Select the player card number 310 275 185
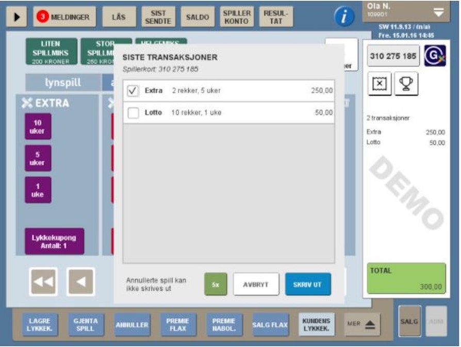Screen dimensions: 461x347 click(393, 56)
